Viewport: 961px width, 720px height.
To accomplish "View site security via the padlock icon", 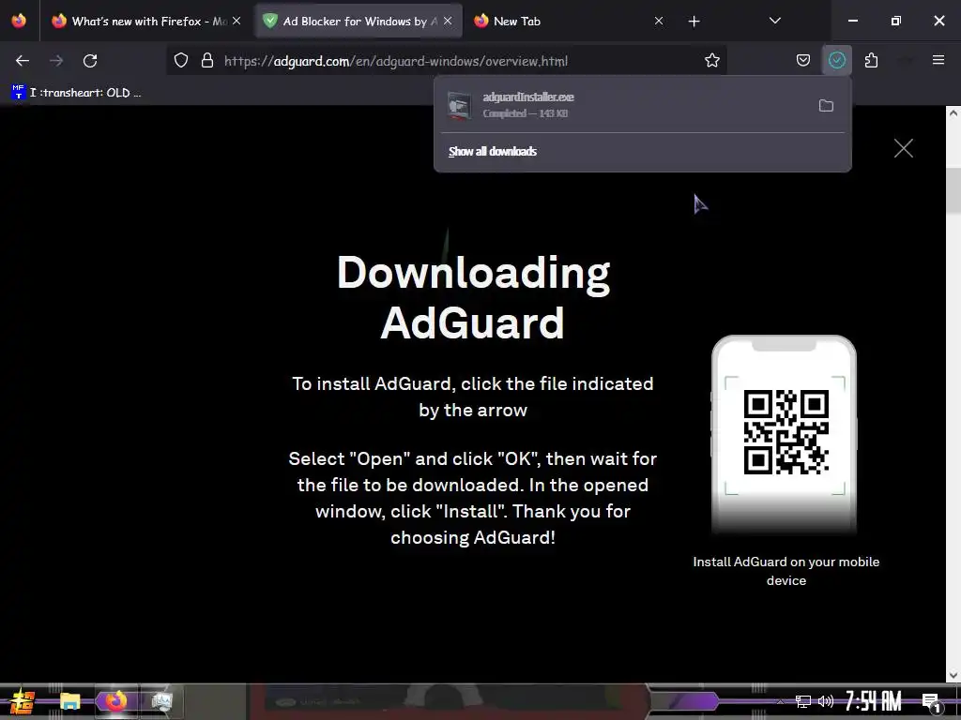I will tap(207, 61).
